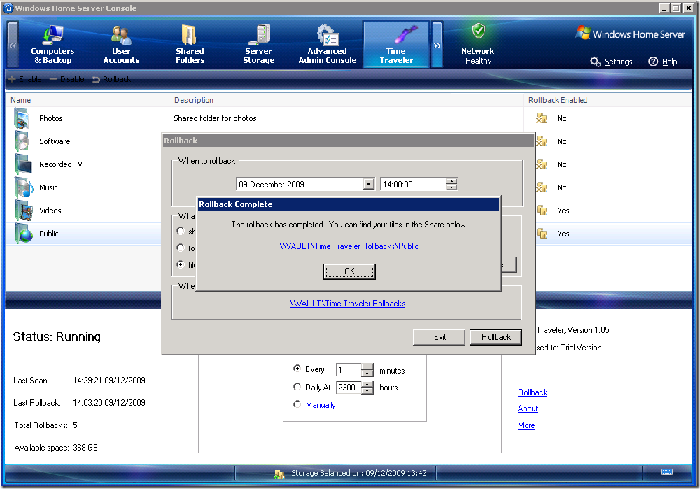
Task: Open the About link
Action: point(528,409)
